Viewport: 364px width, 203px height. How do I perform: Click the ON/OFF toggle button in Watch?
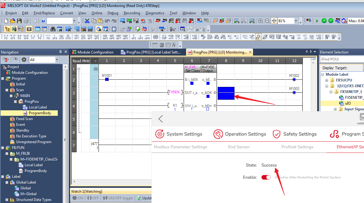pyautogui.click(x=118, y=198)
